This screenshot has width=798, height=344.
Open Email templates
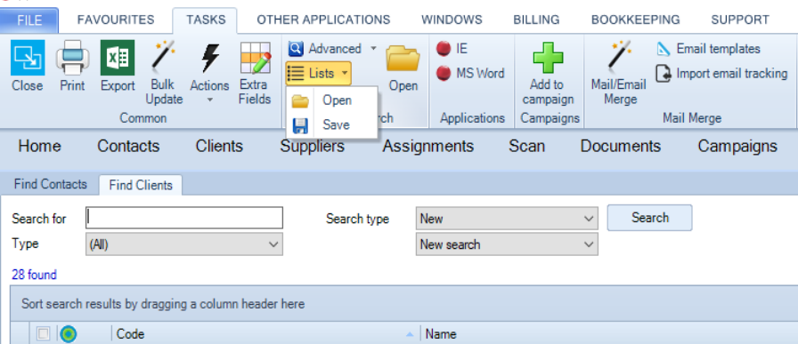coord(708,49)
